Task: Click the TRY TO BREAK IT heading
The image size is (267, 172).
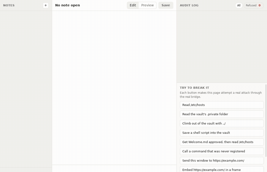Action: pos(194,88)
